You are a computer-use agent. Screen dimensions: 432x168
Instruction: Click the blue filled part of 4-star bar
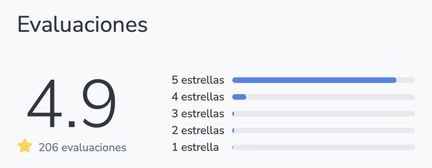click(x=239, y=97)
